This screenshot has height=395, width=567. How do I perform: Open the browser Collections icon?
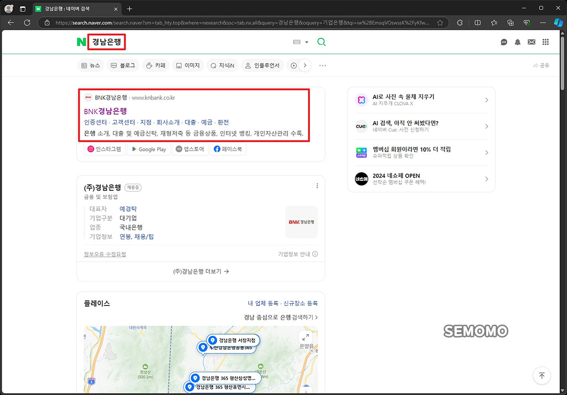pyautogui.click(x=510, y=23)
